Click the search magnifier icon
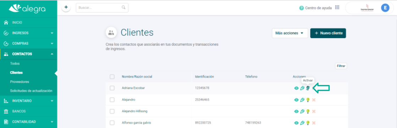Viewport: 397px width, 128px height. pyautogui.click(x=123, y=7)
